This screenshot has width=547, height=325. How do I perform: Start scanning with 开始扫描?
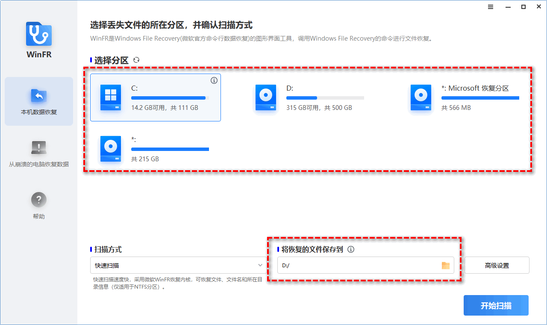click(x=496, y=305)
